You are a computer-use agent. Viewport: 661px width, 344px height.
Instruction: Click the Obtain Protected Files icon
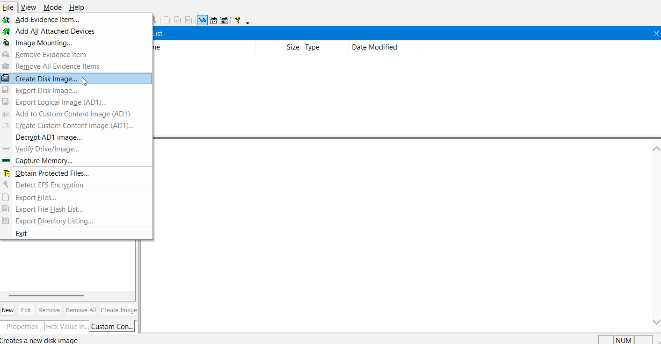pyautogui.click(x=6, y=173)
